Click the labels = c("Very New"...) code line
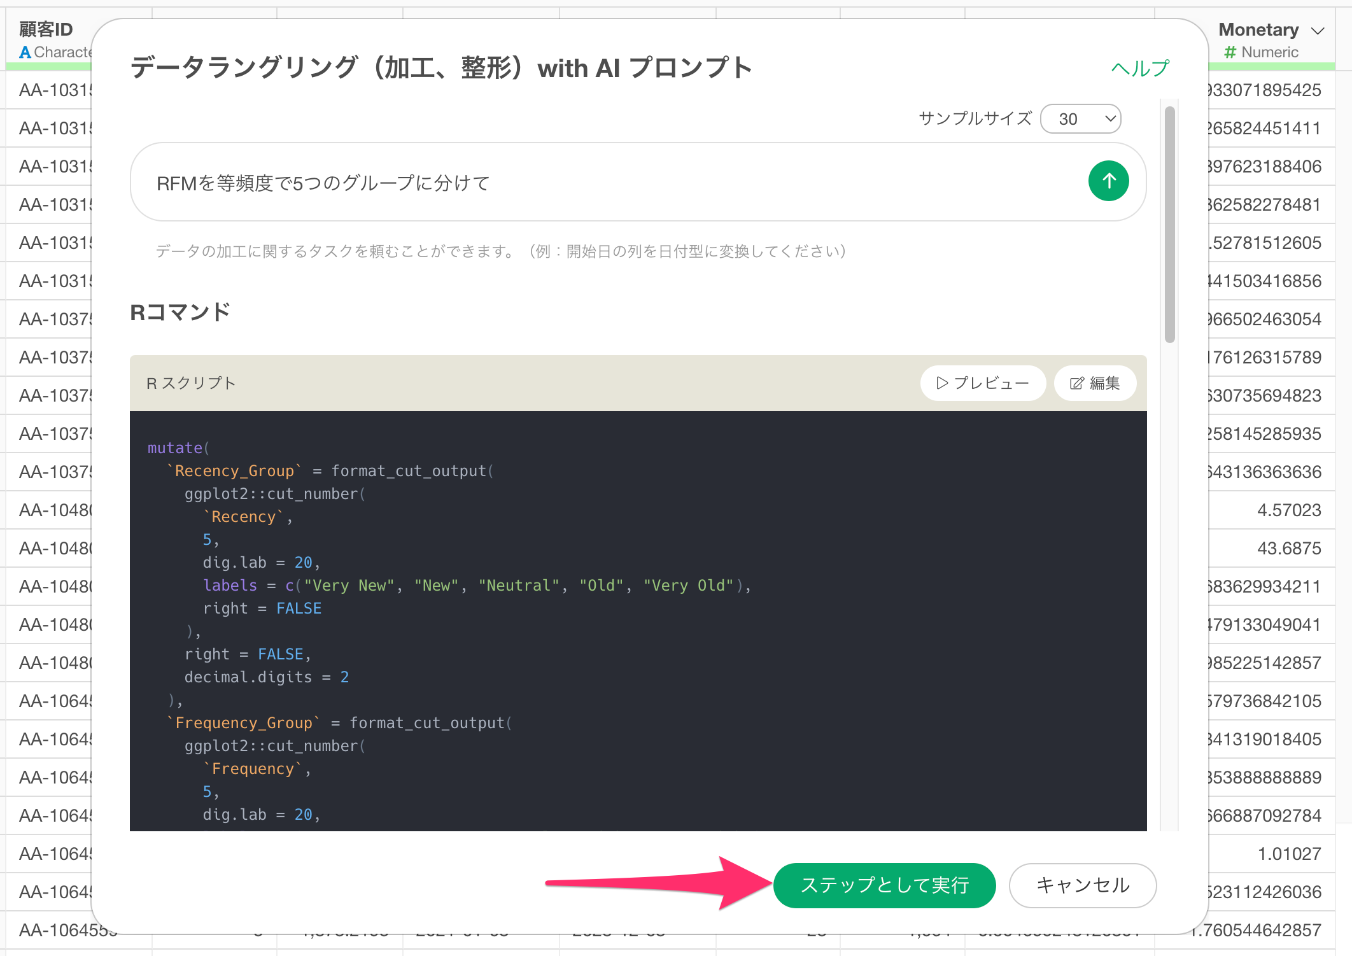 pyautogui.click(x=477, y=586)
